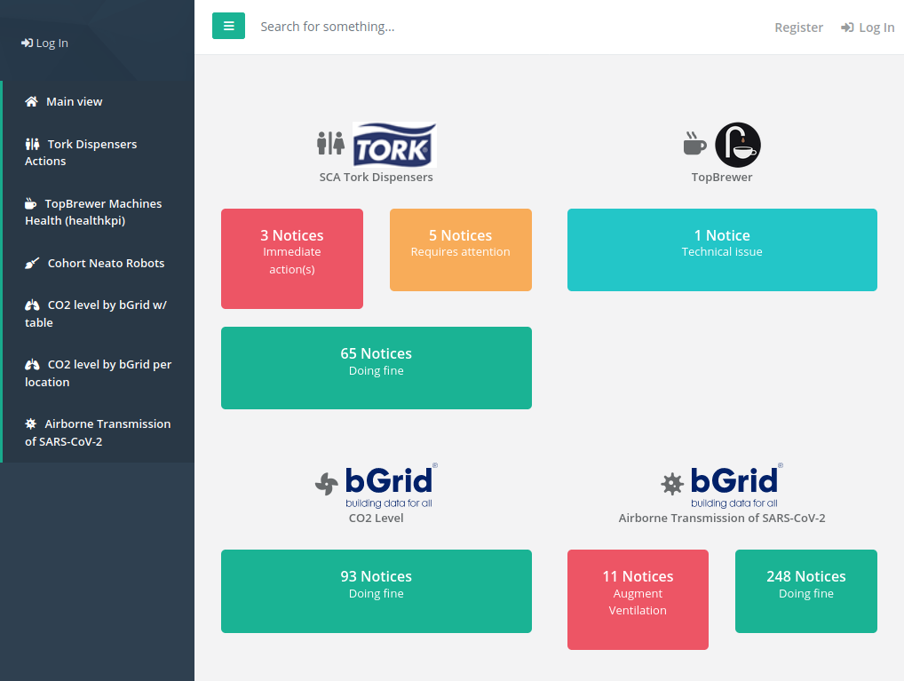Screen dimensions: 904x681
Task: Click Log In in the top navigation bar
Action: tap(868, 28)
